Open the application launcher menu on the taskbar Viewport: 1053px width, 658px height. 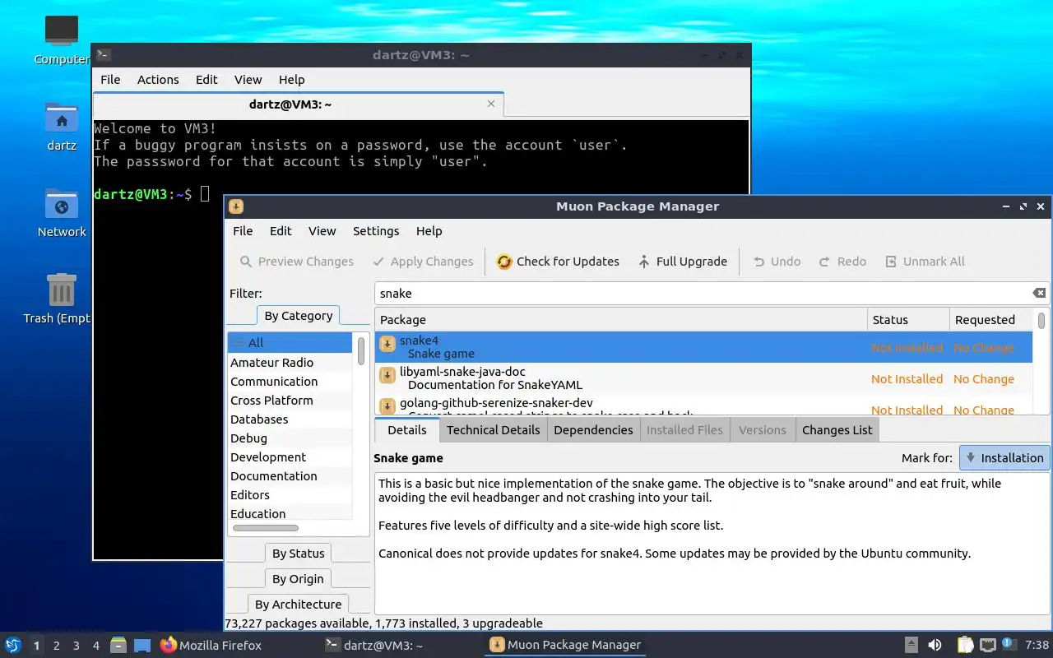[x=13, y=646]
